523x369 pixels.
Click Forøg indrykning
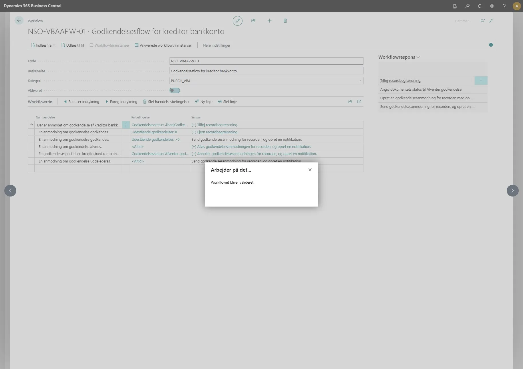click(121, 102)
